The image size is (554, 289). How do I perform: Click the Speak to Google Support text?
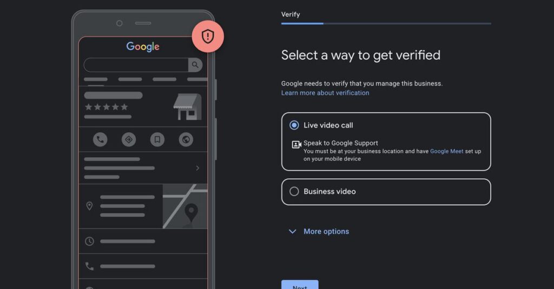tap(341, 143)
